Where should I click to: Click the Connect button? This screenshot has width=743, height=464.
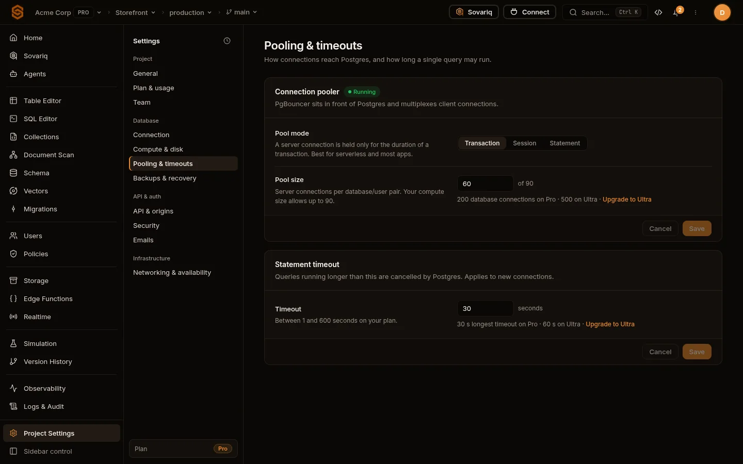tap(529, 12)
